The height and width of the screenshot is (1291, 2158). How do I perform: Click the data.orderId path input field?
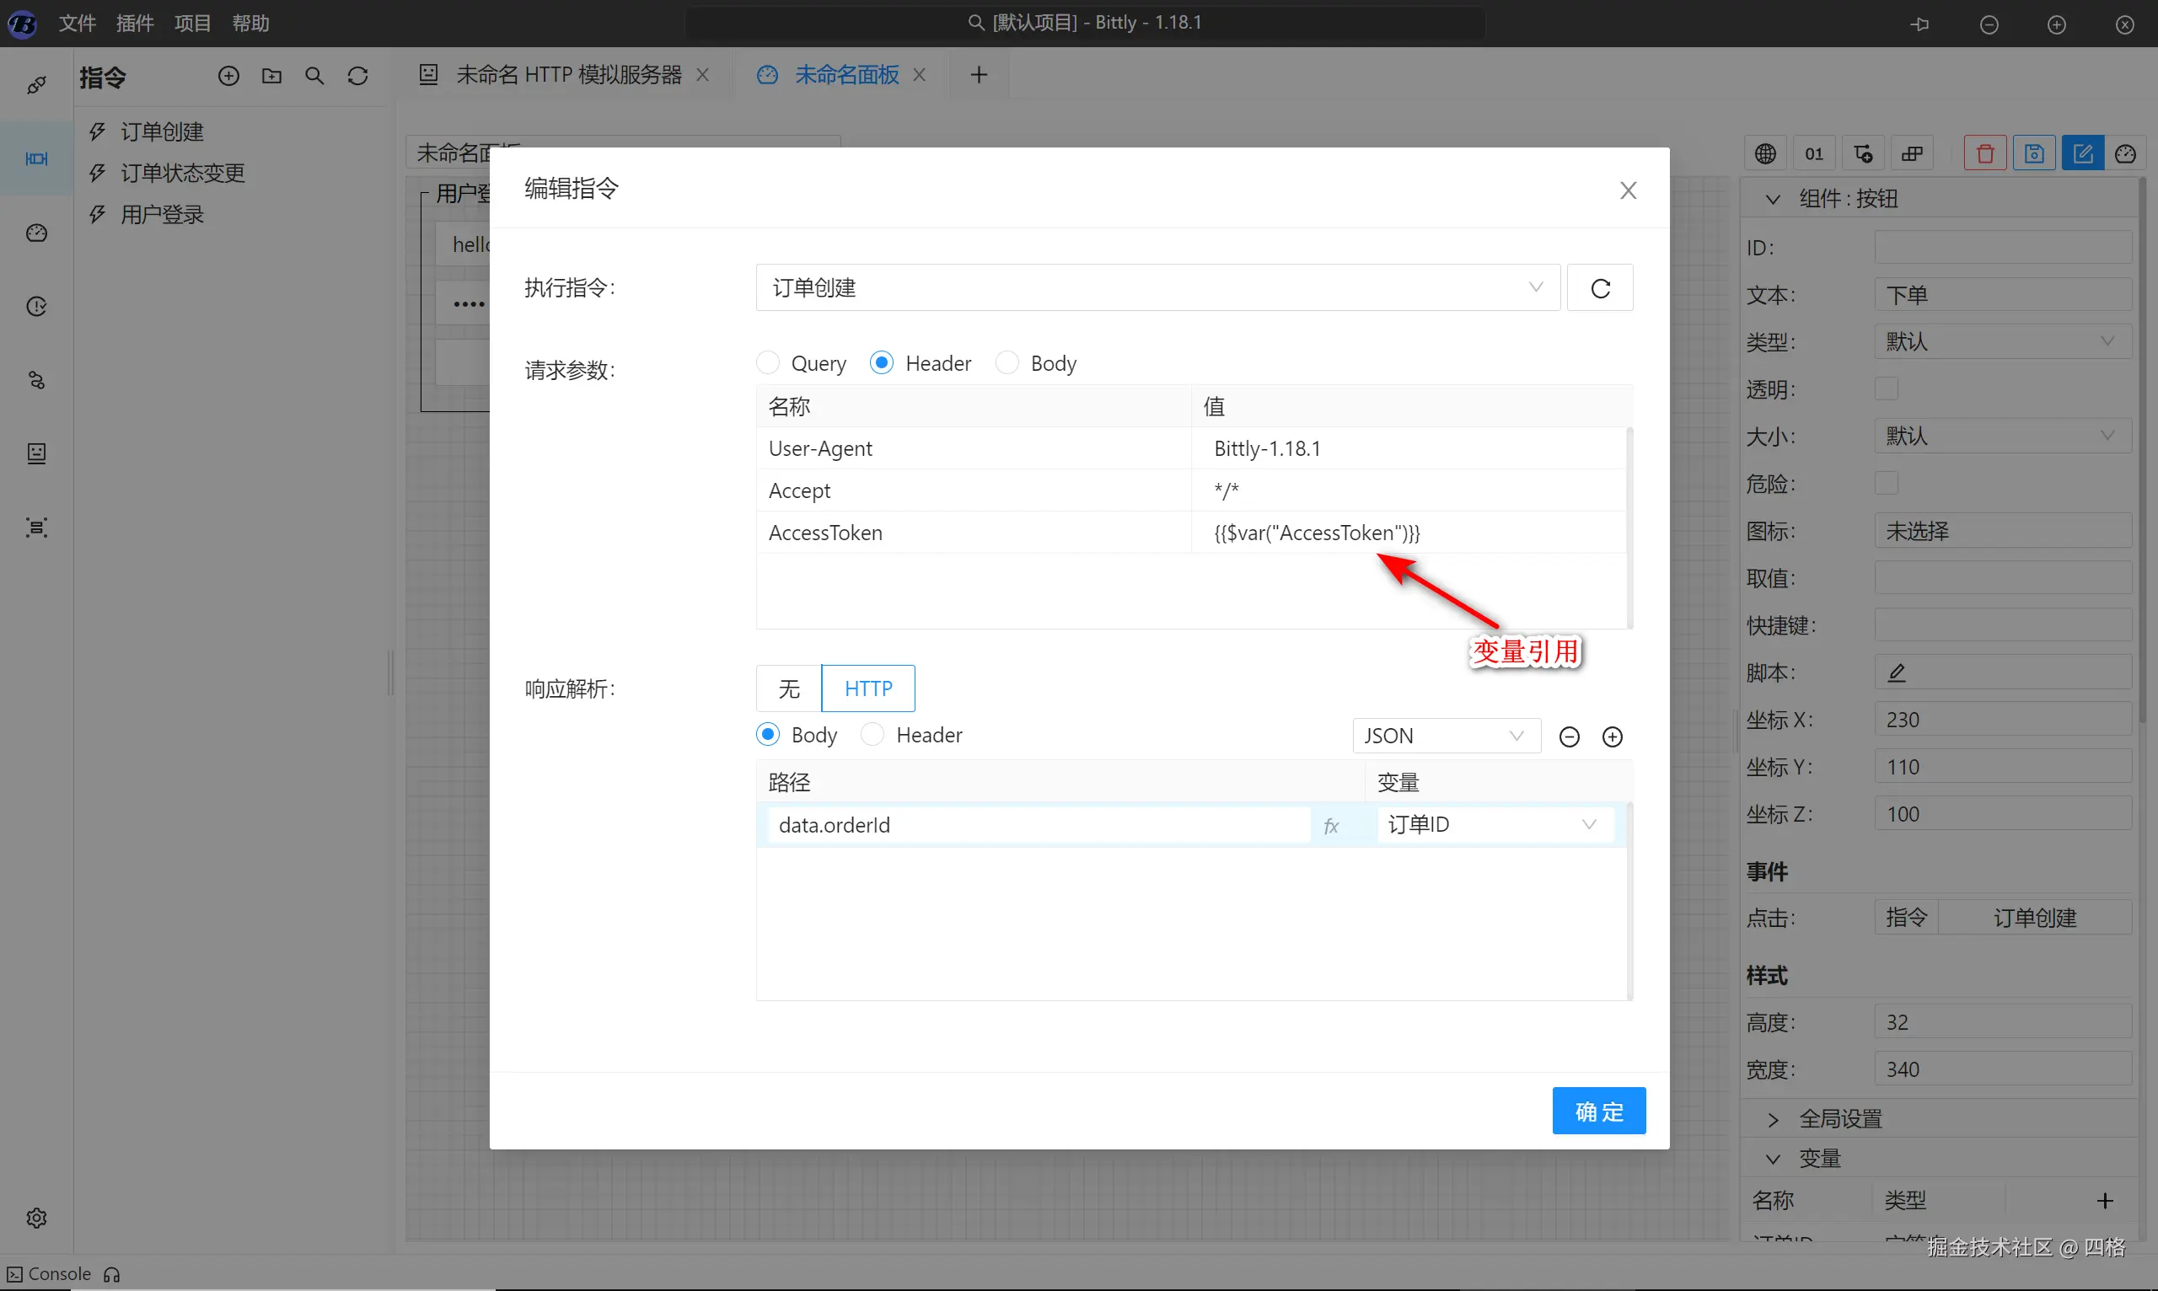click(1035, 825)
